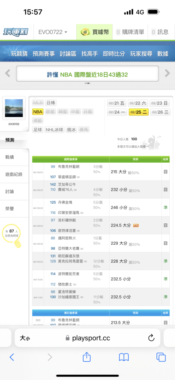This screenshot has height=380, width=175.
Task: Go to 玩競猜 menu
Action: point(19,54)
